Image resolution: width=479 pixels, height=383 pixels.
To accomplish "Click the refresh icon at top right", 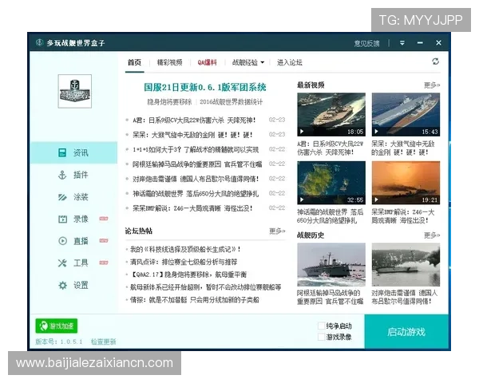I will 436,61.
